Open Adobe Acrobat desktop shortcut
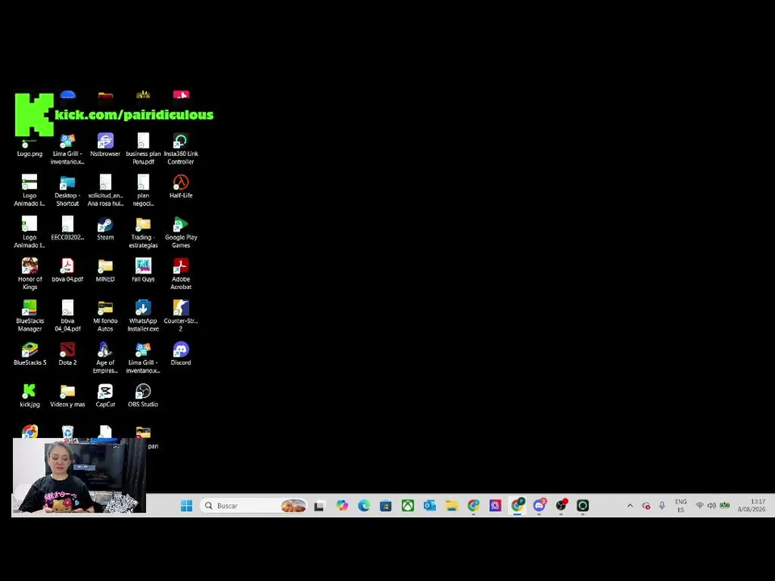The height and width of the screenshot is (581, 775). [181, 274]
